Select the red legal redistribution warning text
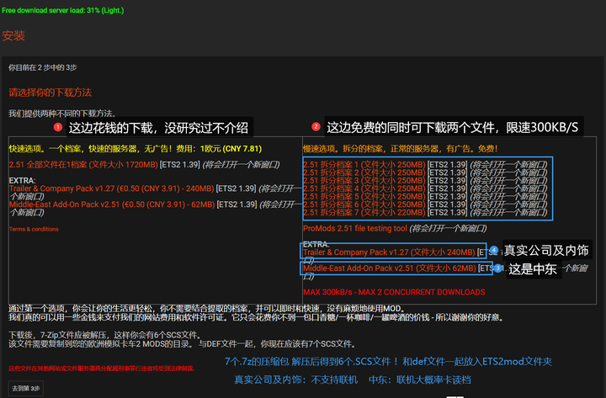The width and height of the screenshot is (606, 398). (101, 369)
